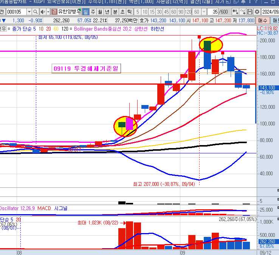Click the candle count field showing 35

coord(215,12)
